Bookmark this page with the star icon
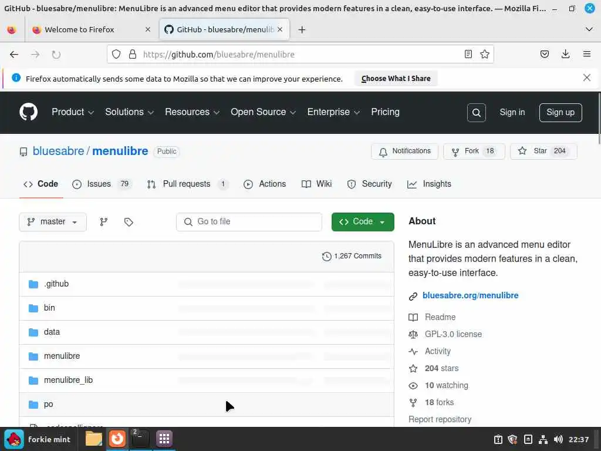Viewport: 601px width, 451px height. coord(484,54)
